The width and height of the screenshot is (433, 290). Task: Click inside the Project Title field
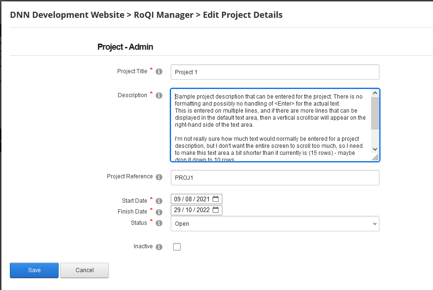[275, 72]
